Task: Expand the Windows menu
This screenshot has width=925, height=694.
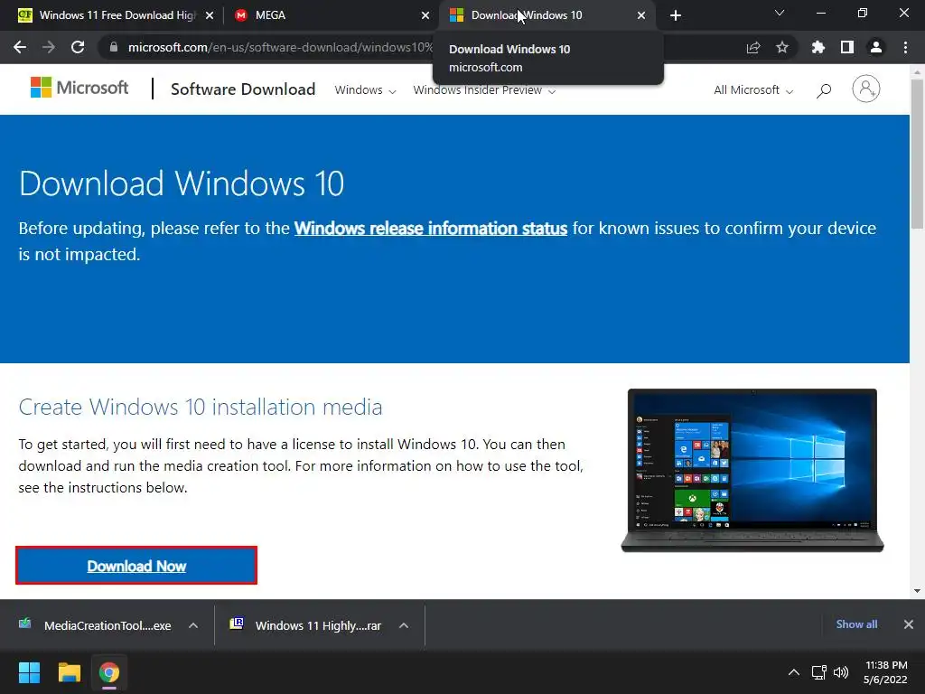Action: (365, 90)
